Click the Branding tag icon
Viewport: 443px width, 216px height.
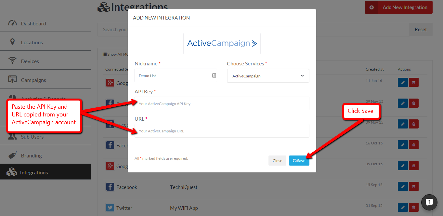12,155
